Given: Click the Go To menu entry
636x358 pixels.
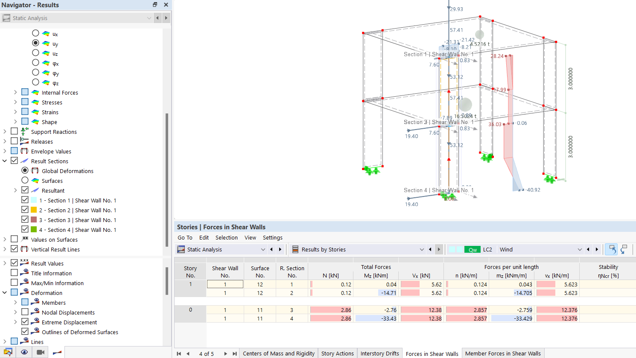Looking at the screenshot, I should pyautogui.click(x=185, y=237).
